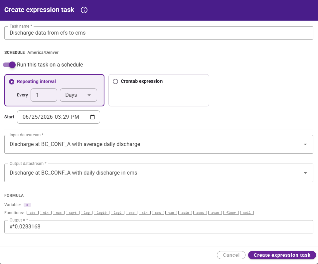Insert the ceil function
This screenshot has width=318, height=264.
tap(247, 213)
